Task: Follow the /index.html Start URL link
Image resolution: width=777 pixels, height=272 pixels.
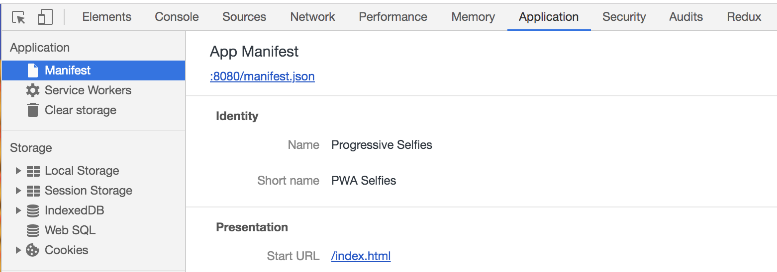Action: 361,256
